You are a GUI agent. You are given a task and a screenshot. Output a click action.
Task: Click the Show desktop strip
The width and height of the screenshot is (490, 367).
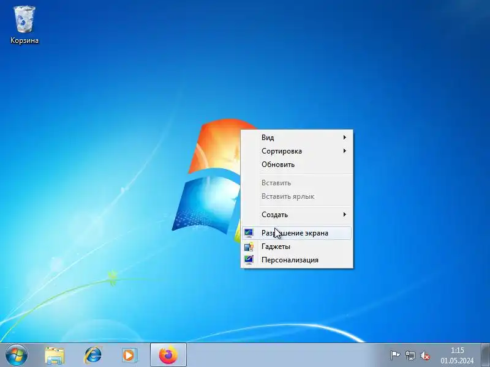click(x=485, y=355)
